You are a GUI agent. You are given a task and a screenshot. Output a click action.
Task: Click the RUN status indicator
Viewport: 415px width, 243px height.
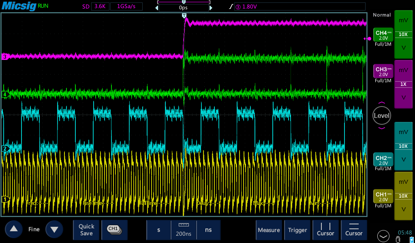pos(43,6)
